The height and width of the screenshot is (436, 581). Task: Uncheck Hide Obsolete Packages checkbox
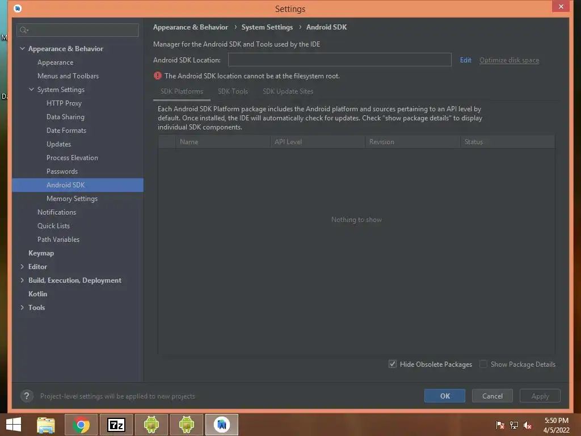(393, 364)
